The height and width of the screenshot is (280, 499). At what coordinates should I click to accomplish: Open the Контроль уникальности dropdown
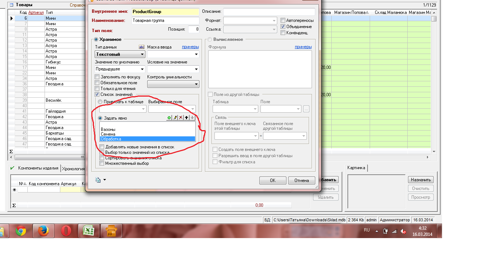[173, 84]
